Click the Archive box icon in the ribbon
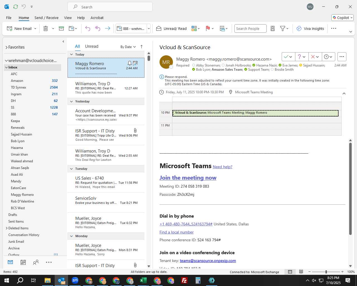 click(x=61, y=28)
